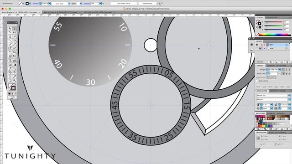Select the Rotate tool
The height and width of the screenshot is (164, 292).
point(10,52)
